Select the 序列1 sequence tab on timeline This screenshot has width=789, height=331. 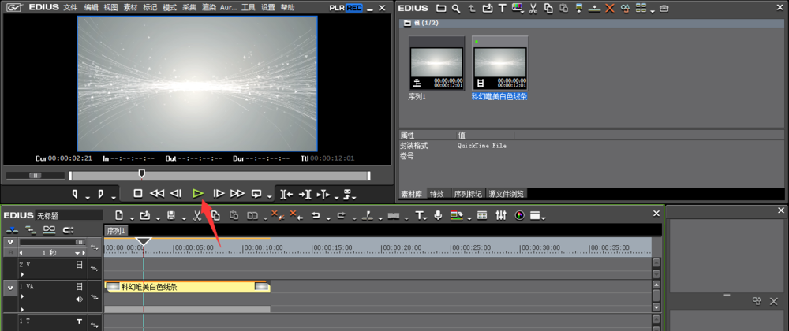pos(117,230)
